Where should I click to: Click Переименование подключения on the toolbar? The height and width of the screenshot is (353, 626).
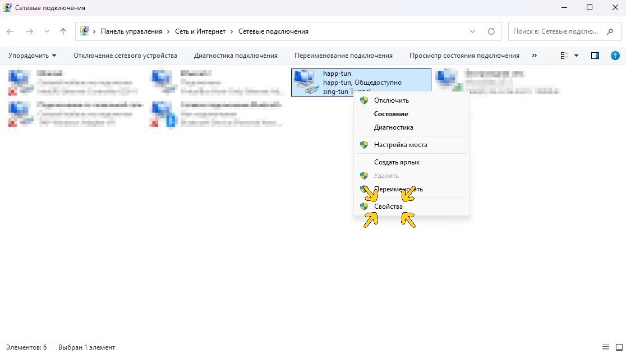(x=343, y=55)
